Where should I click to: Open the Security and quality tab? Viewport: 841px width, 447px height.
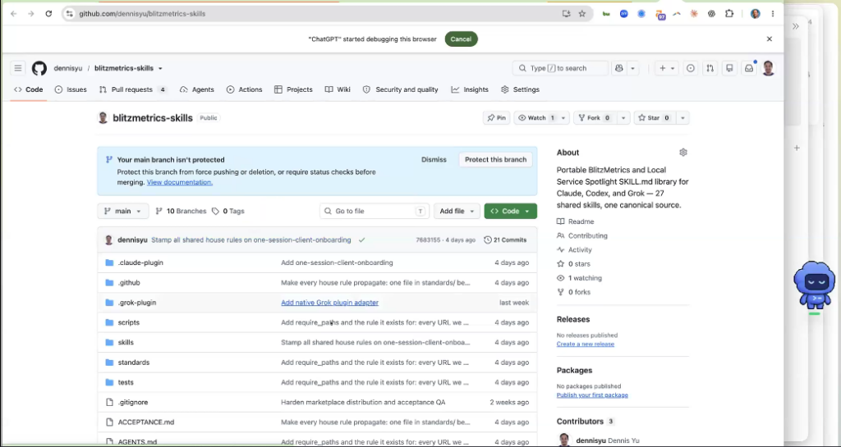401,89
